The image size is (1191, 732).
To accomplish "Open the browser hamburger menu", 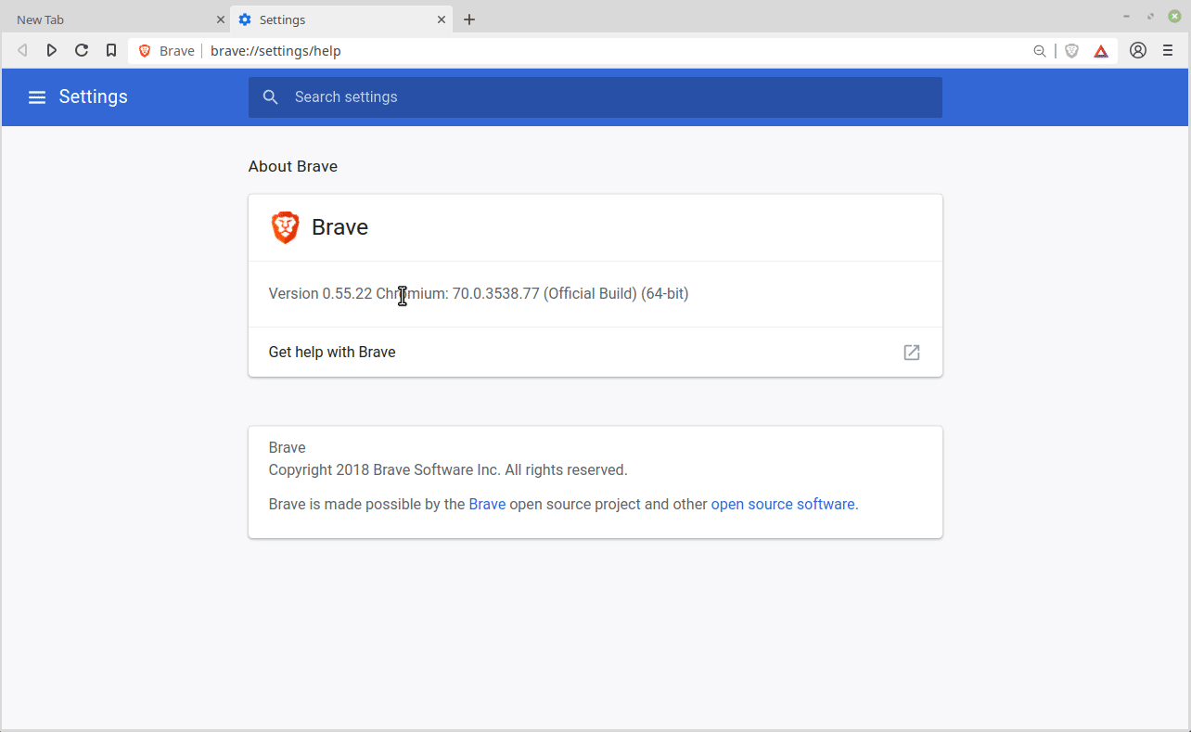I will 1168,51.
